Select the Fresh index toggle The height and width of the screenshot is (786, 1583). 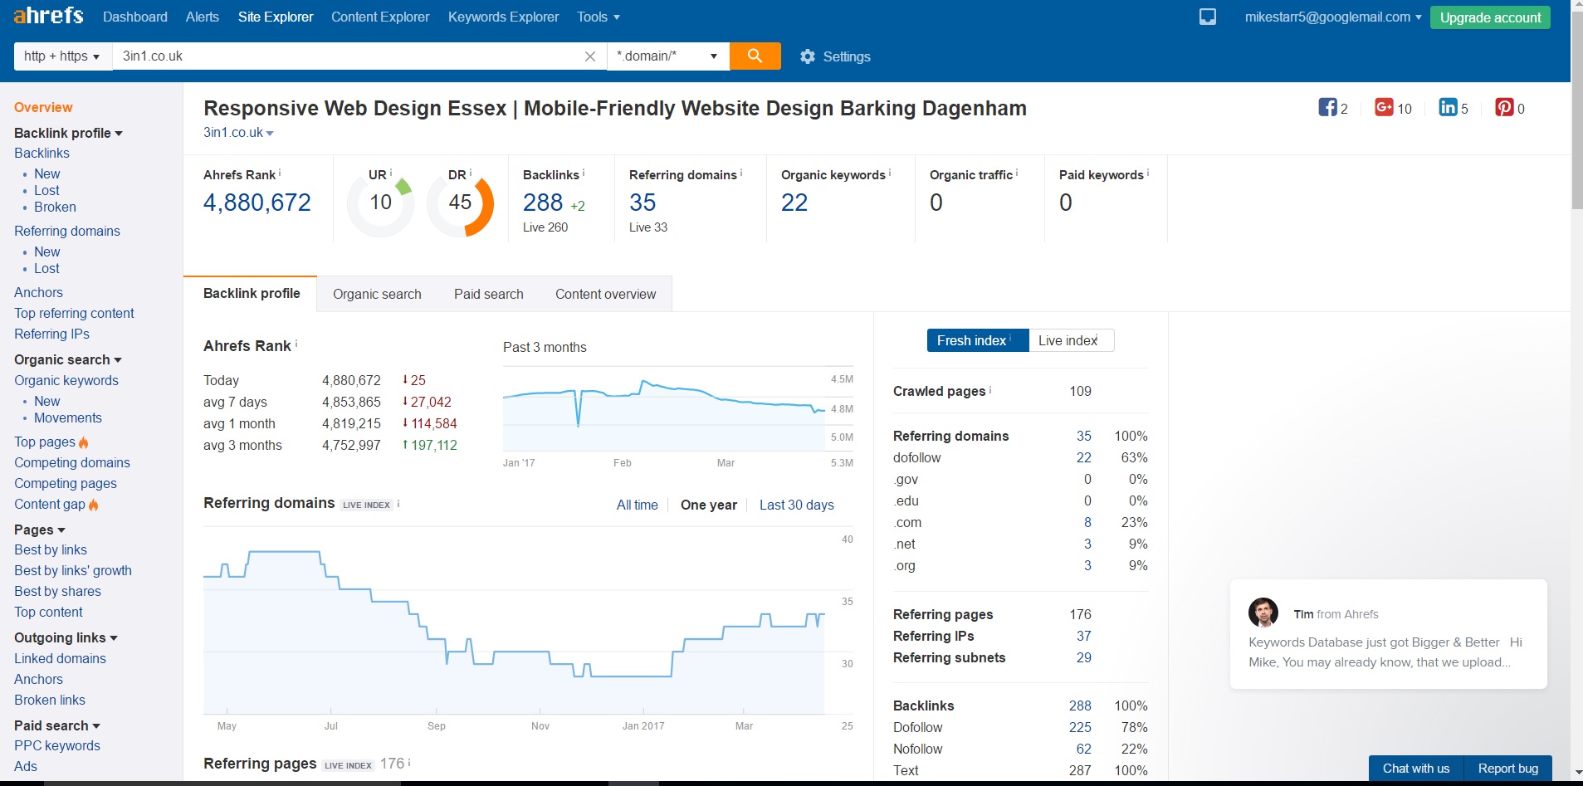pos(977,340)
